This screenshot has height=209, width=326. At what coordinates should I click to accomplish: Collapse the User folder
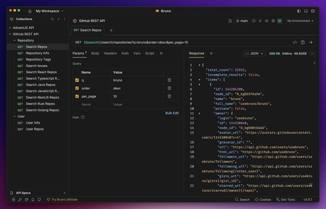pyautogui.click(x=15, y=116)
